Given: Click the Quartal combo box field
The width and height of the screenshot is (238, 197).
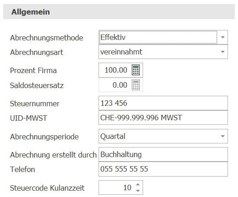Looking at the screenshot, I should coord(163,136).
